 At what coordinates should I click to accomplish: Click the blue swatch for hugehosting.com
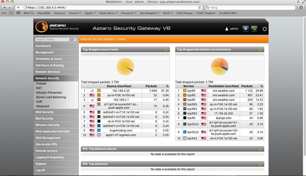[x=99, y=130]
